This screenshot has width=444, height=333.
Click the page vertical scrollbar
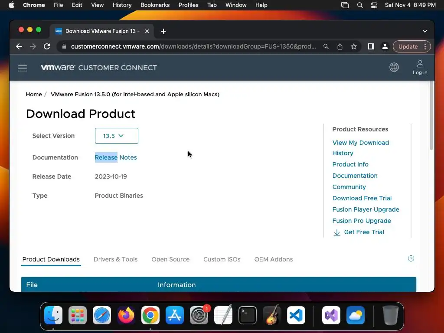click(431, 115)
